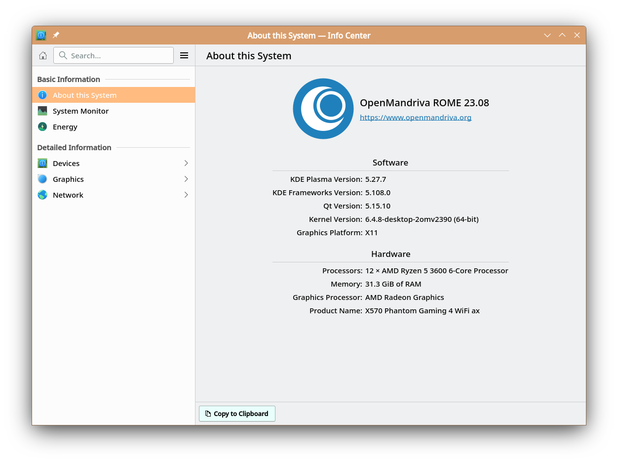Click the Kernel Version label
The width and height of the screenshot is (618, 463).
click(336, 219)
